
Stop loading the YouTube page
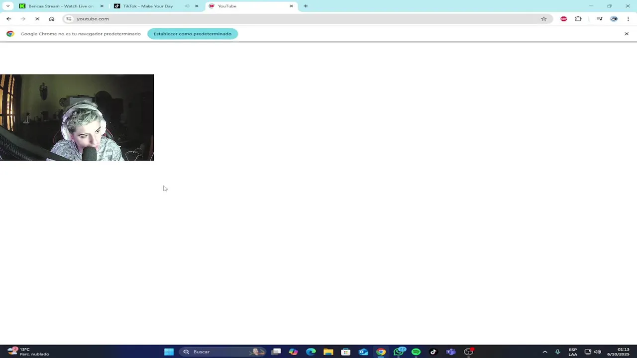click(x=37, y=19)
